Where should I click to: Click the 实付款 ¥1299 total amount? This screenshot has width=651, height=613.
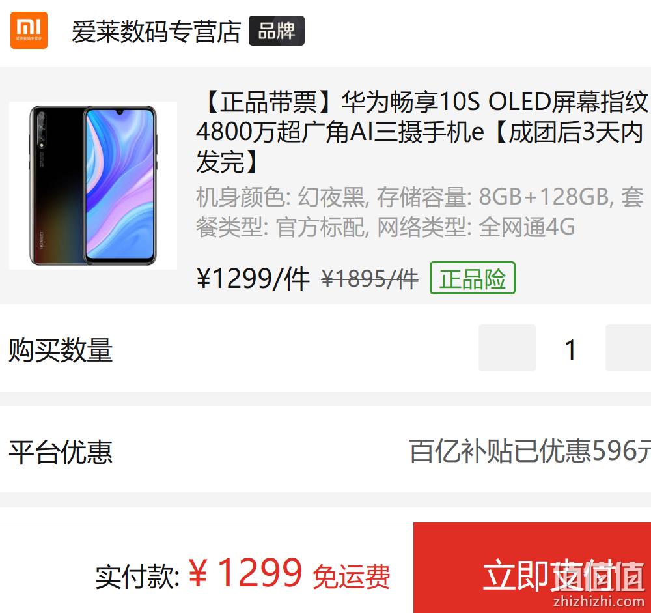(199, 574)
